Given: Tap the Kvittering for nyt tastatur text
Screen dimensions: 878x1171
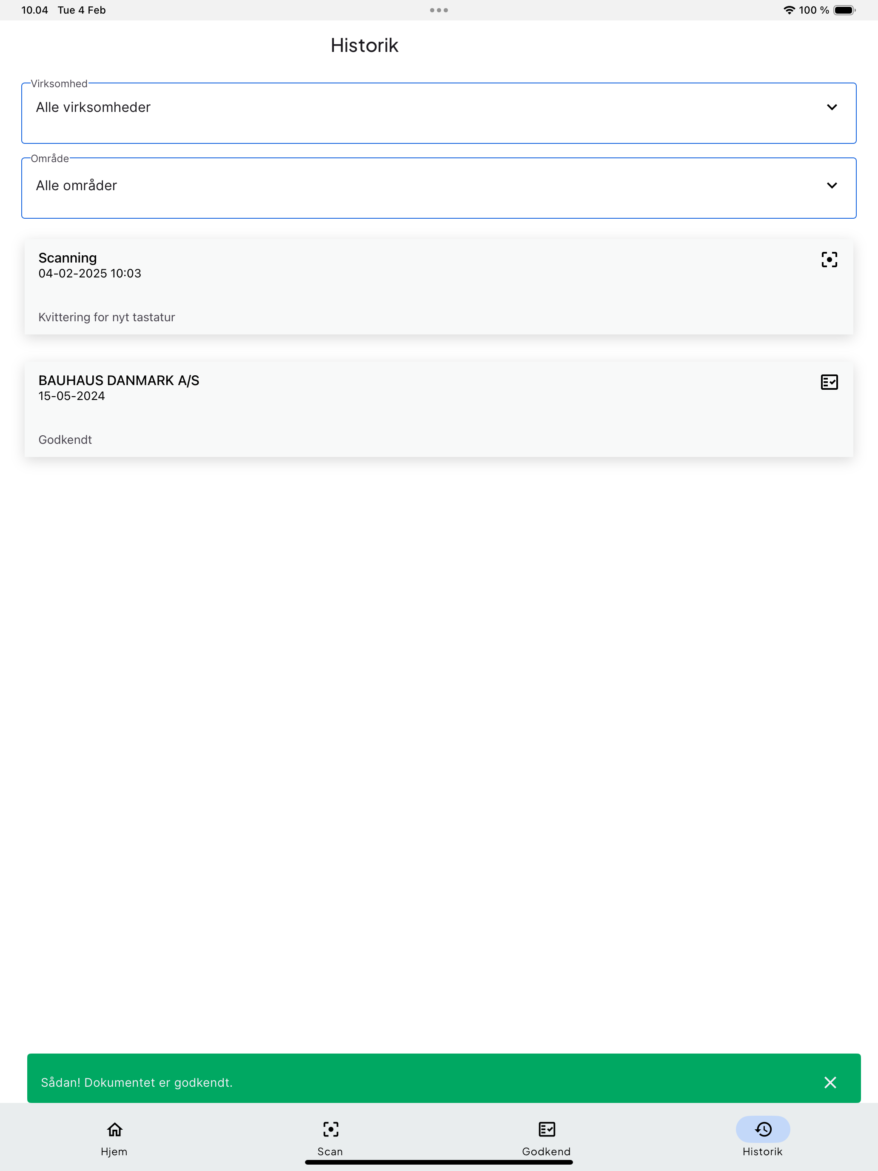Looking at the screenshot, I should pyautogui.click(x=106, y=317).
